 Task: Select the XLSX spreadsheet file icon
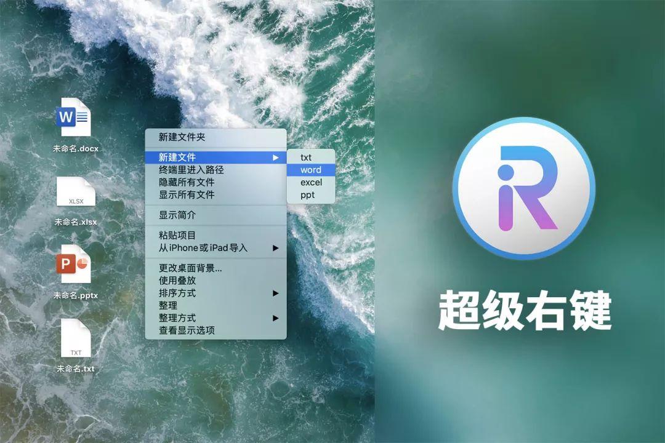coord(74,192)
